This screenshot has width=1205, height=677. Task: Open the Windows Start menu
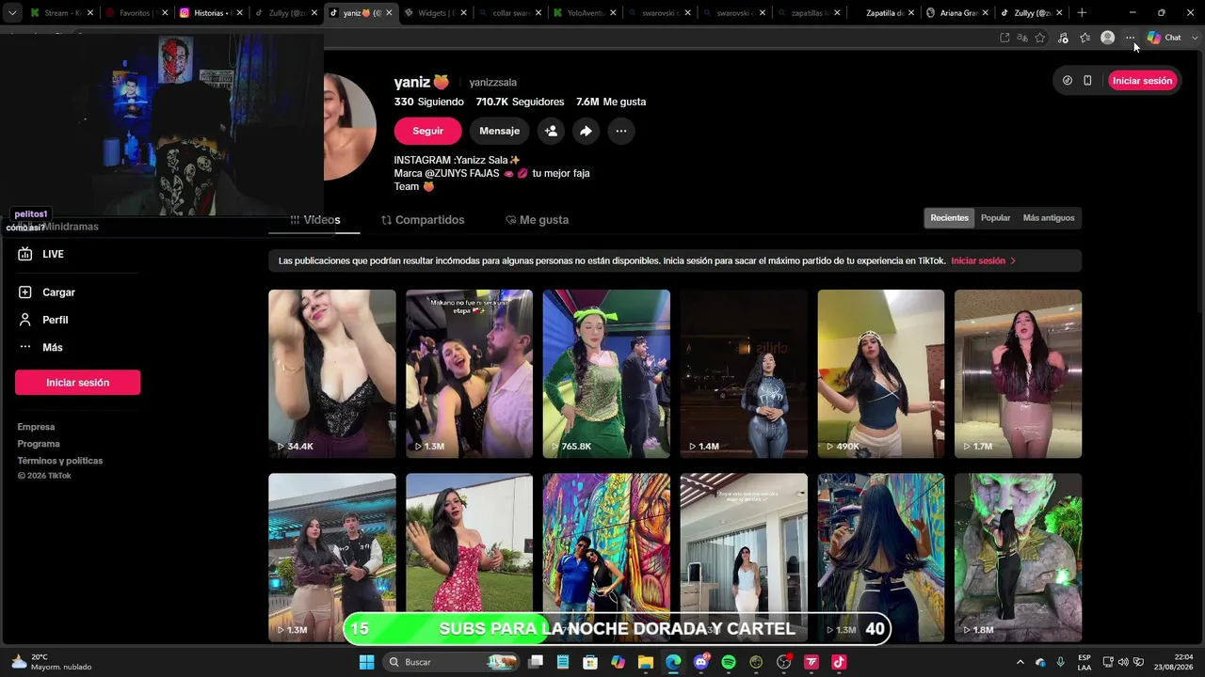coord(367,662)
